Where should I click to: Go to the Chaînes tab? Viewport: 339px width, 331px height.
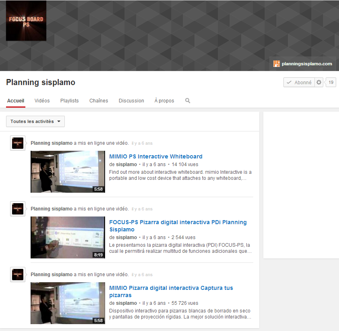[99, 101]
